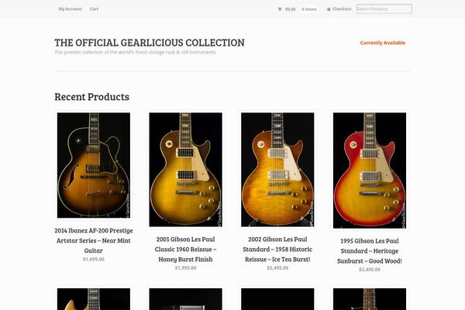This screenshot has width=465, height=310.
Task: Open the Ice Tea Burst Les Paul image
Action: pyautogui.click(x=277, y=170)
